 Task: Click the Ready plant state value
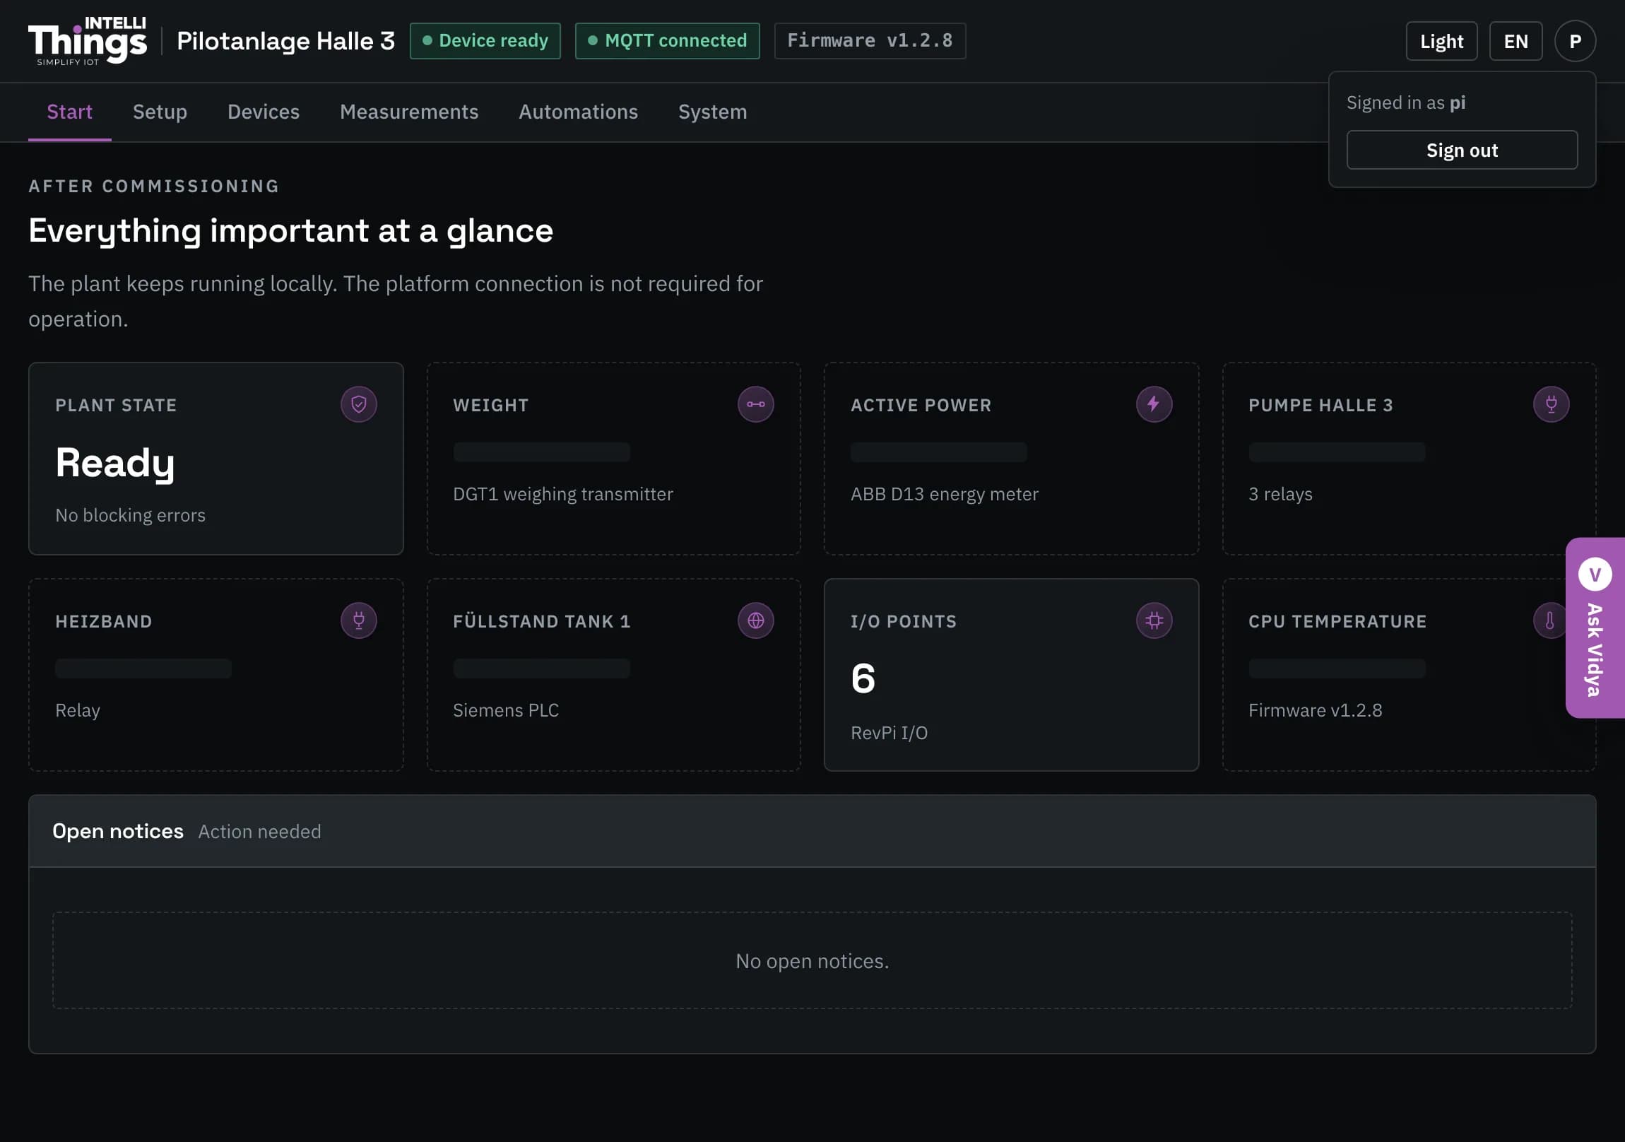coord(115,463)
